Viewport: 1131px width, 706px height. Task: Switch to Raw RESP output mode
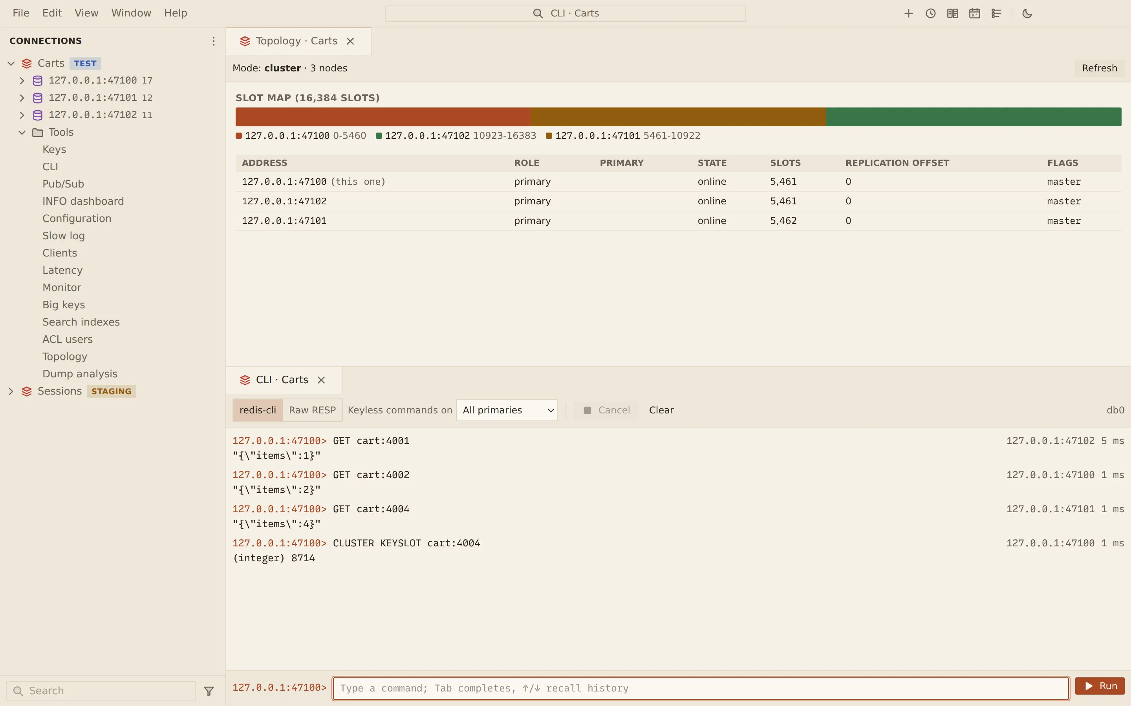click(312, 410)
